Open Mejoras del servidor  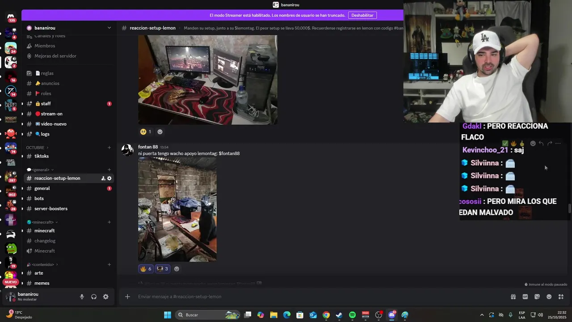(68, 56)
